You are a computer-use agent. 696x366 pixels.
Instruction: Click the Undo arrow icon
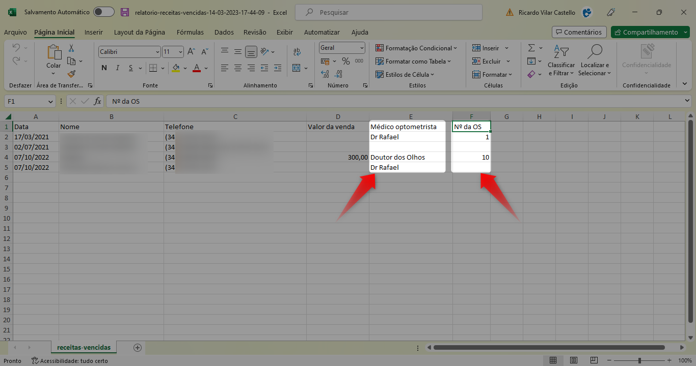click(16, 48)
